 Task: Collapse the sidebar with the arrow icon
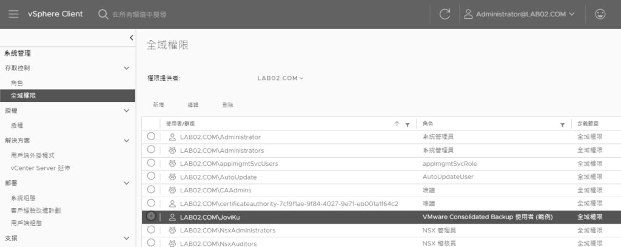131,38
